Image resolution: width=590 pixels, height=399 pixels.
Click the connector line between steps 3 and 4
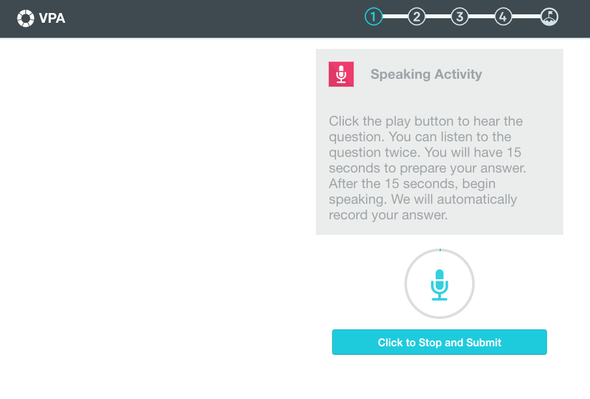coord(481,17)
